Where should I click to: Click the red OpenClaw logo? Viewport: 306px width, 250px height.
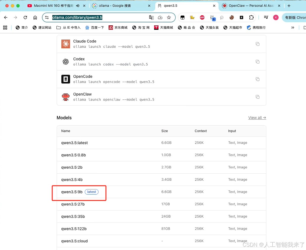[66, 97]
